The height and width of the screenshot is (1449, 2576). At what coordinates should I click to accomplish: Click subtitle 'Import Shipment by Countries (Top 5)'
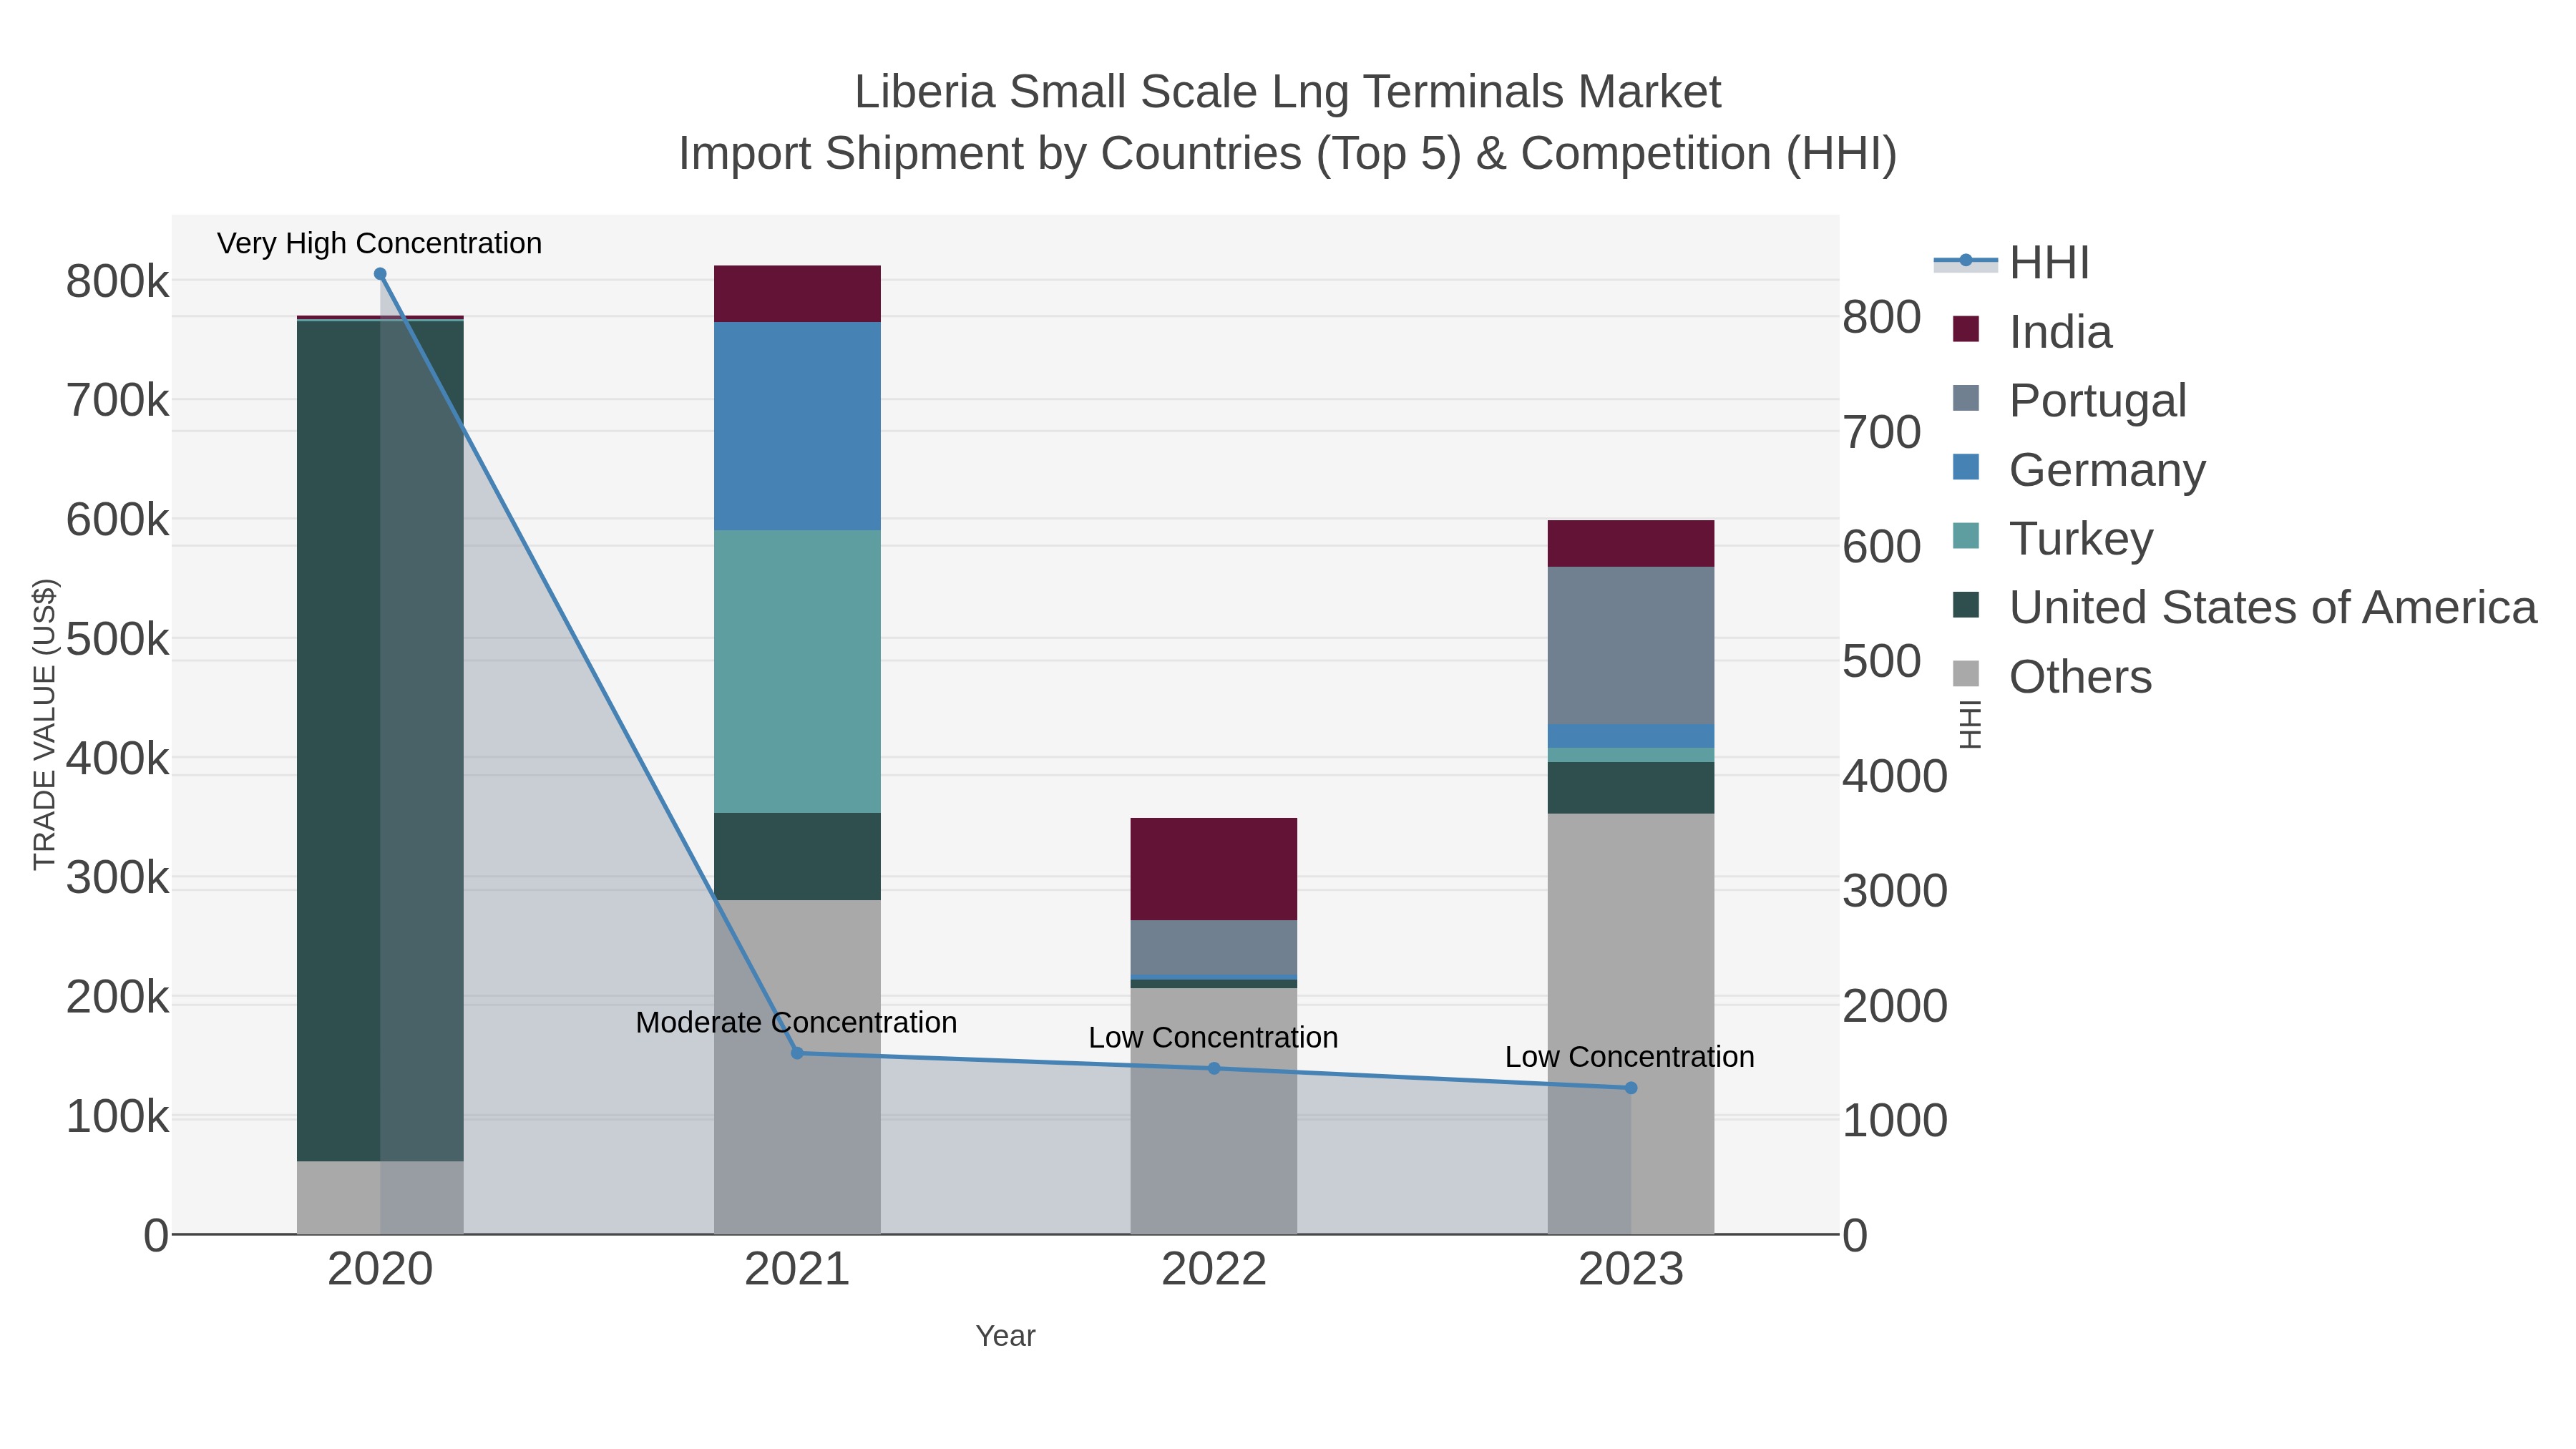1071,154
